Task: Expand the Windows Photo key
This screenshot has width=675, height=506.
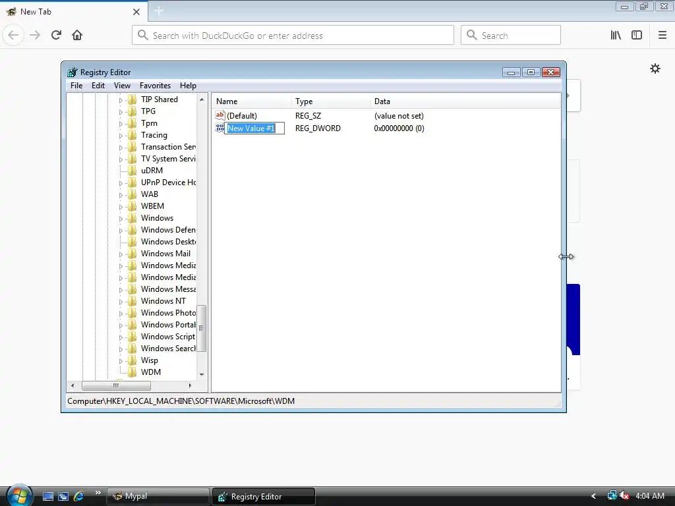Action: (x=121, y=314)
